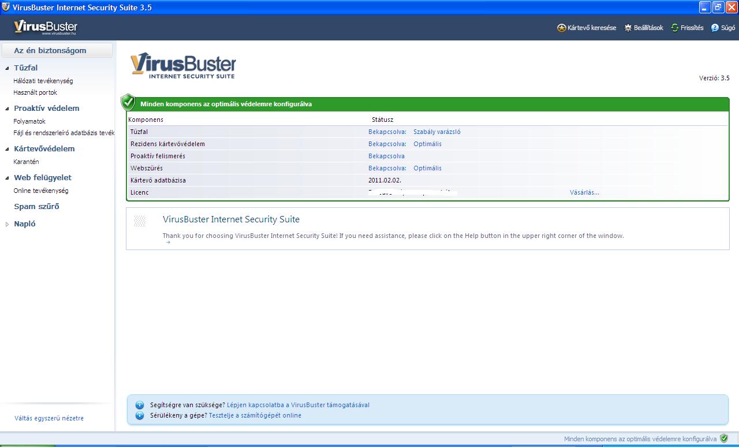Click the Verzió: 3.5 text
Viewport: 739px width, 447px height.
click(714, 78)
